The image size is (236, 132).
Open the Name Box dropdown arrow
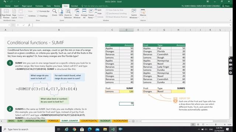[x=9, y=25]
